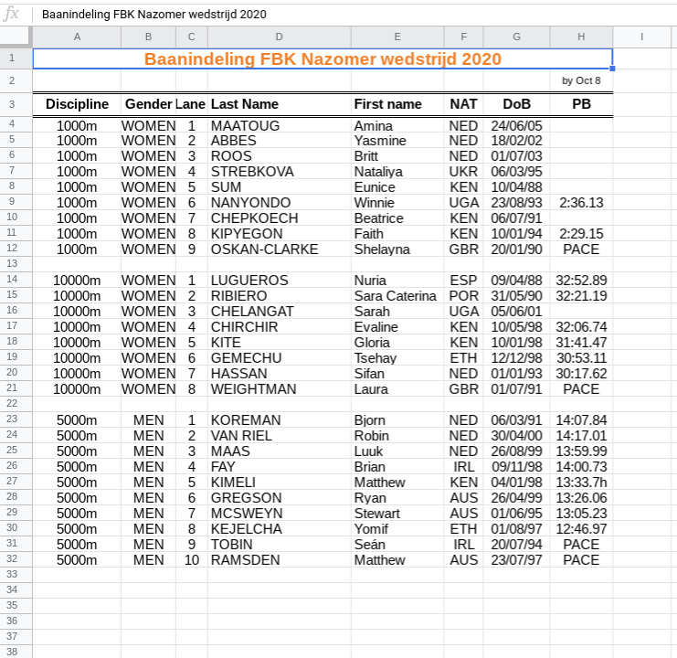The image size is (677, 658).
Task: Click the Discipline header cell
Action: click(x=77, y=104)
